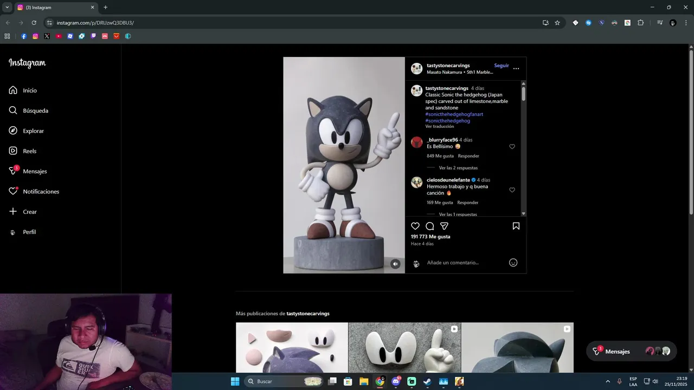Share the post with the paper plane icon
Screen dimensions: 694x390
click(x=444, y=226)
